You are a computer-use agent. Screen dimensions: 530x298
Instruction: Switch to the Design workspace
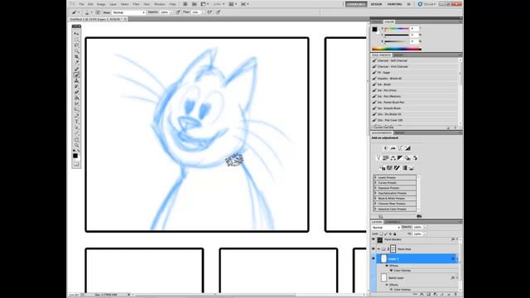[376, 4]
